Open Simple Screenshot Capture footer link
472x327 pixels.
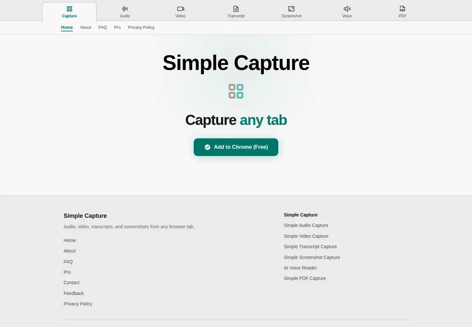click(312, 257)
